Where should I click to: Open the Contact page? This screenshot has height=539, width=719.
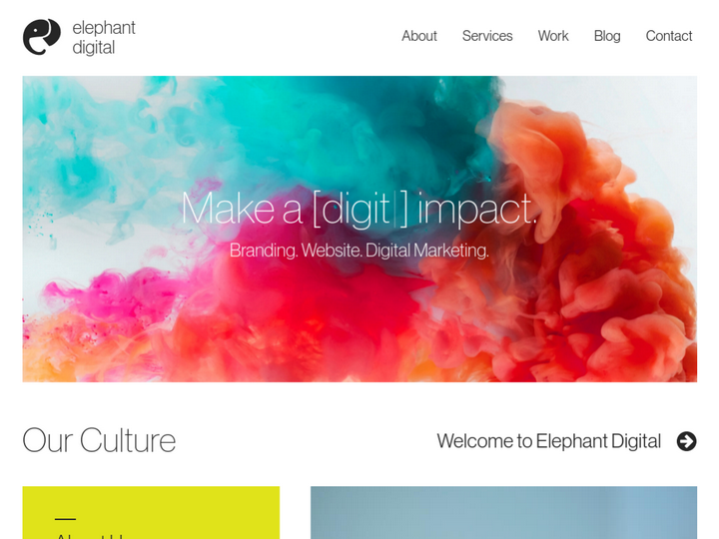tap(668, 36)
